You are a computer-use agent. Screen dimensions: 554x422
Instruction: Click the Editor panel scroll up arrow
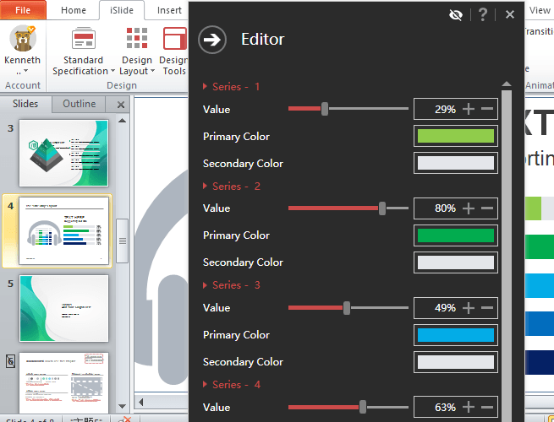coord(507,84)
